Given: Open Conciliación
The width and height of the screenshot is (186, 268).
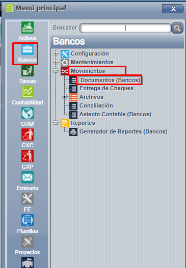Looking at the screenshot, I should coord(96,105).
